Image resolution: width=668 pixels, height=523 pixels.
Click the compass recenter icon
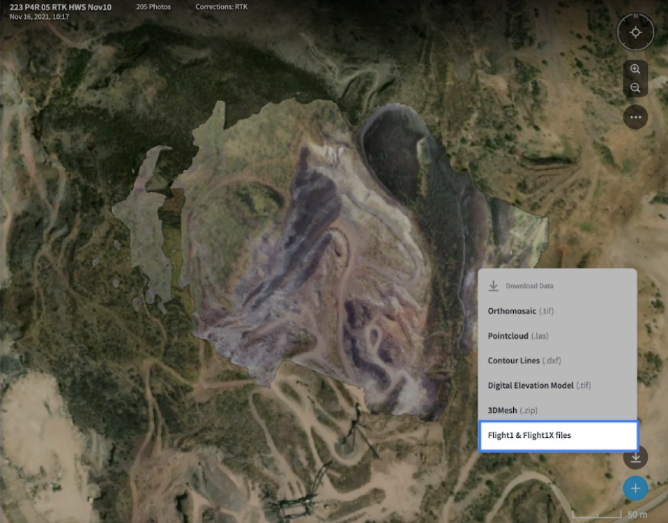click(635, 32)
